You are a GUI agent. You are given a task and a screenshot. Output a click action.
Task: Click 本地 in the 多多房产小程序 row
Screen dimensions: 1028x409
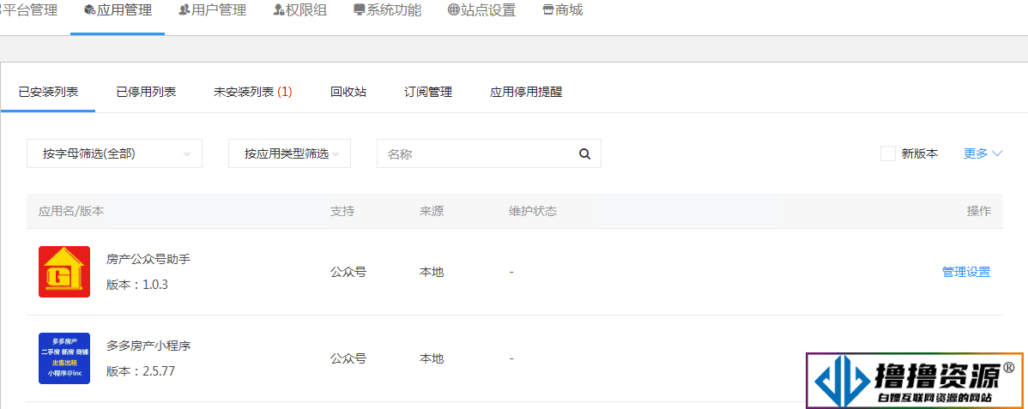(x=432, y=358)
